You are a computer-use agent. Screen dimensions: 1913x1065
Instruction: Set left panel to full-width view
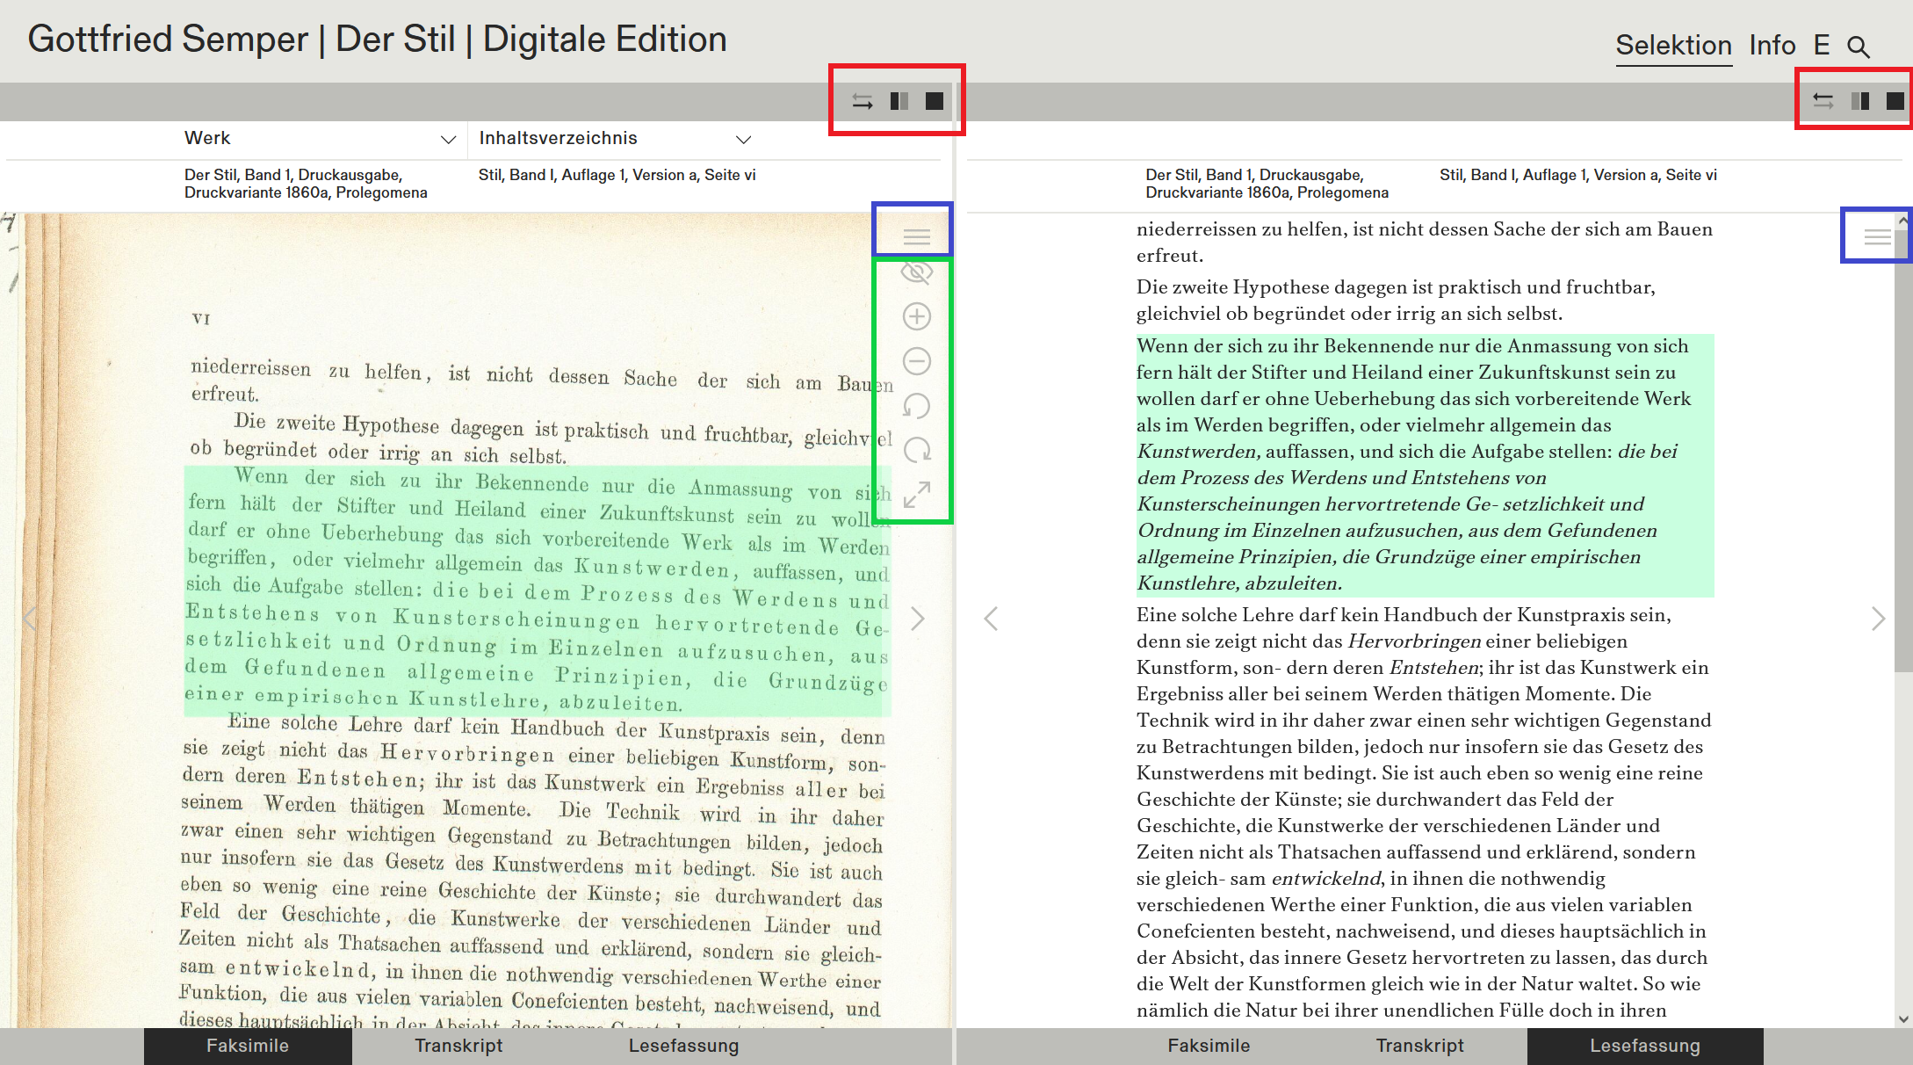coord(935,102)
